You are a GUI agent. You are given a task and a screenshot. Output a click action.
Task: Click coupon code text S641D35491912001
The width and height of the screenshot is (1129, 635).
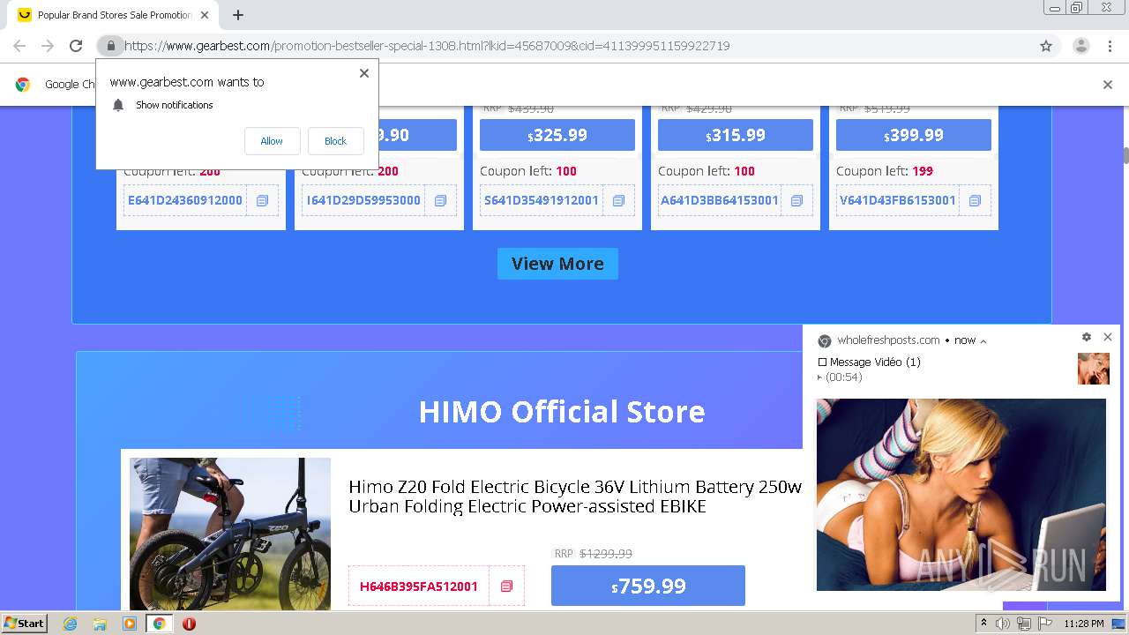pyautogui.click(x=542, y=200)
